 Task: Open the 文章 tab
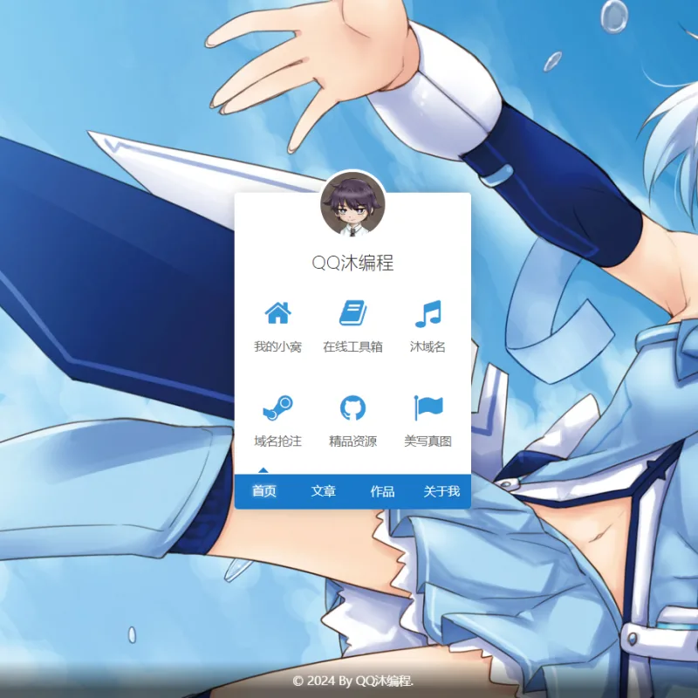(x=323, y=491)
